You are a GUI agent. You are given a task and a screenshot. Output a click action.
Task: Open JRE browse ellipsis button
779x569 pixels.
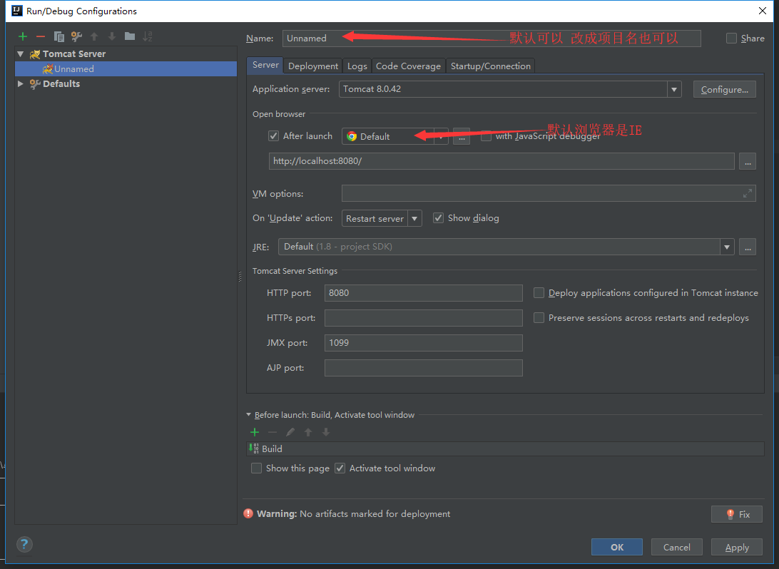[x=748, y=247]
